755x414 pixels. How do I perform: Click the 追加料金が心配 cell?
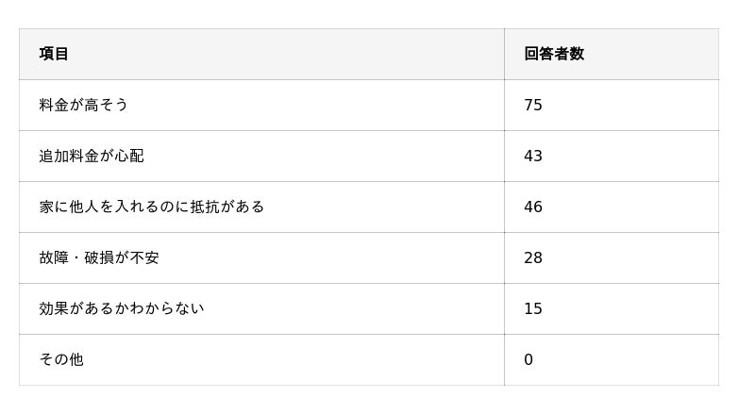[x=92, y=156]
